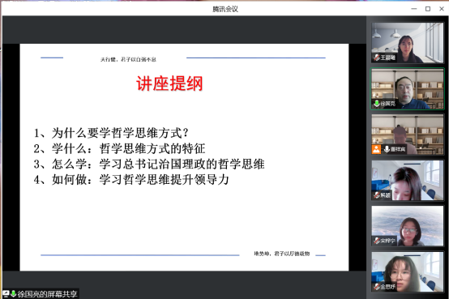Select 解题's video thumbnail

[407, 180]
